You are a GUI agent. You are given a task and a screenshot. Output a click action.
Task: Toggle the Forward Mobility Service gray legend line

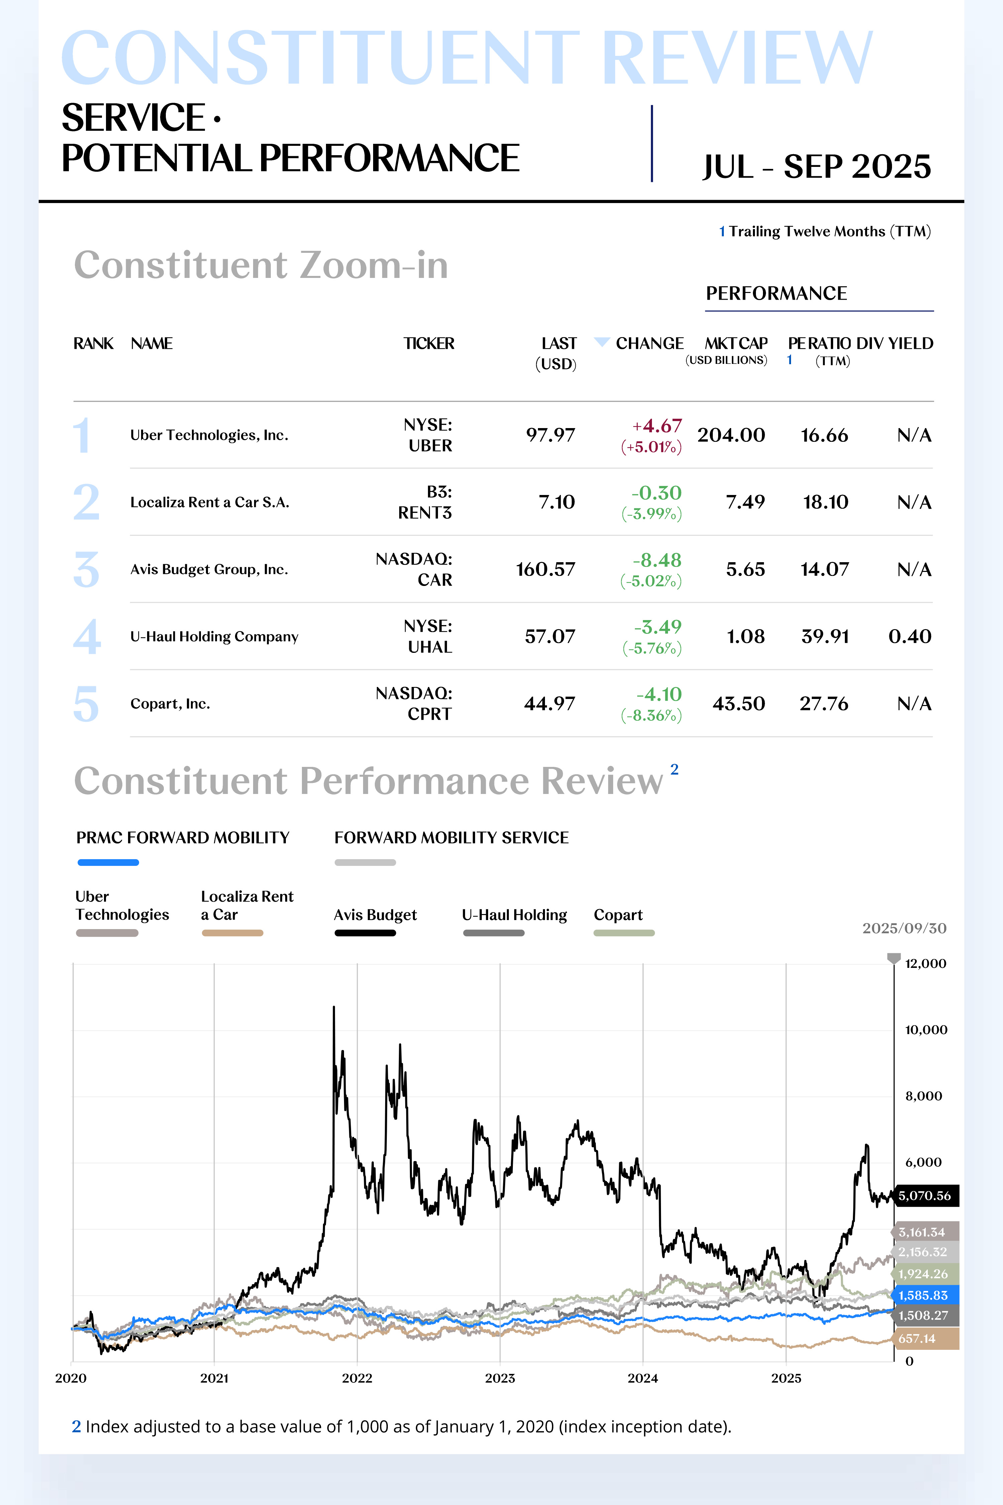coord(365,863)
